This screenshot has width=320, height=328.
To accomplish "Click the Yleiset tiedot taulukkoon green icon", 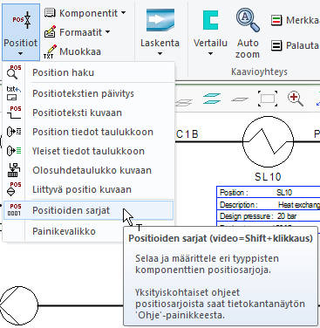I will click(x=14, y=151).
